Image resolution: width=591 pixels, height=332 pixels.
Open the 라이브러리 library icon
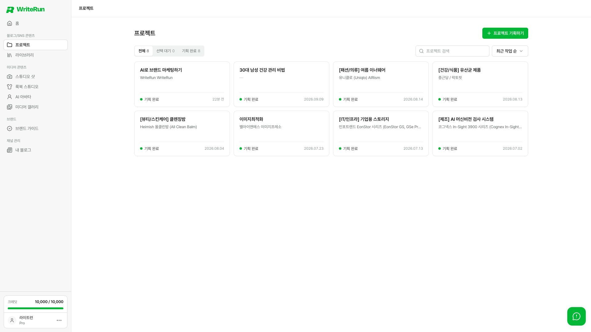click(x=10, y=55)
